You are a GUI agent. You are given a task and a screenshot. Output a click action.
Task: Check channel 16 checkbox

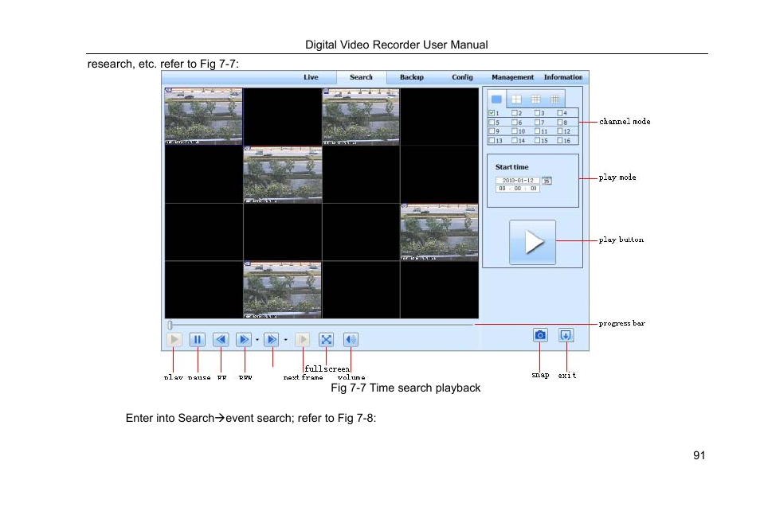click(560, 140)
